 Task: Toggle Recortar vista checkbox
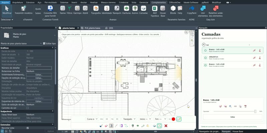click(28, 128)
